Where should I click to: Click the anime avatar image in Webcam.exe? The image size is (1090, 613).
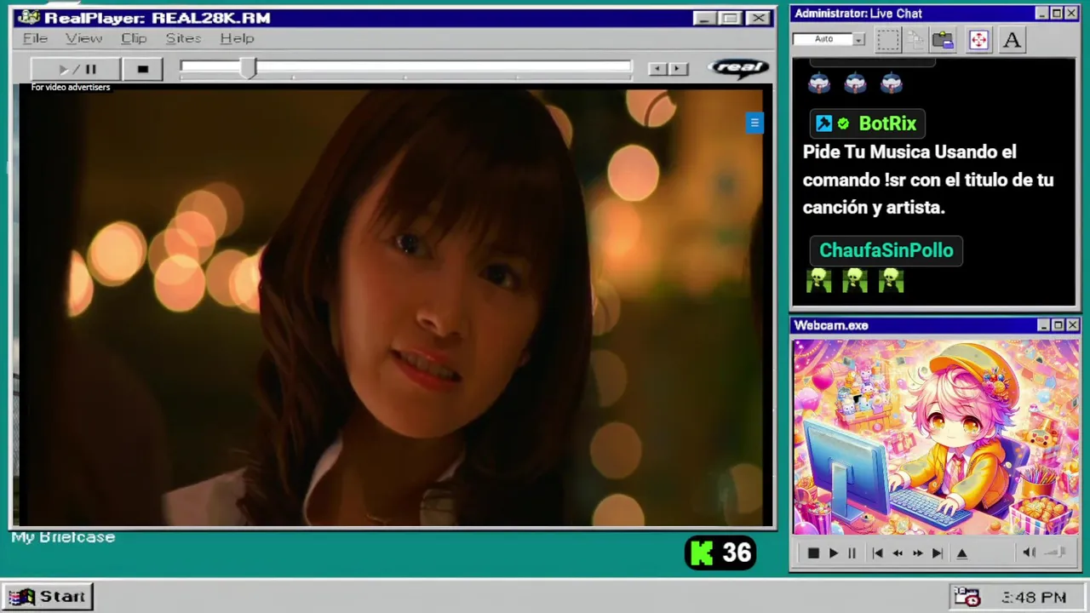936,438
